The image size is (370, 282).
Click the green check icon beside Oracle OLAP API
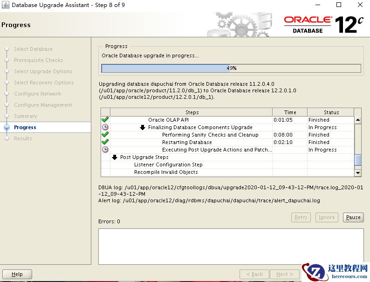[x=105, y=120]
